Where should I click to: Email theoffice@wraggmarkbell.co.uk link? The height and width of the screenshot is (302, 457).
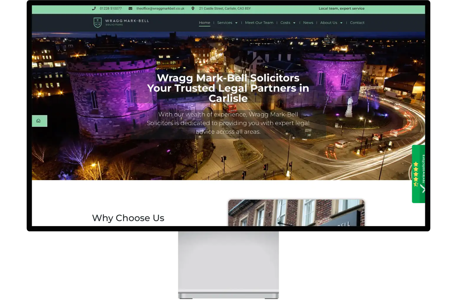[160, 9]
